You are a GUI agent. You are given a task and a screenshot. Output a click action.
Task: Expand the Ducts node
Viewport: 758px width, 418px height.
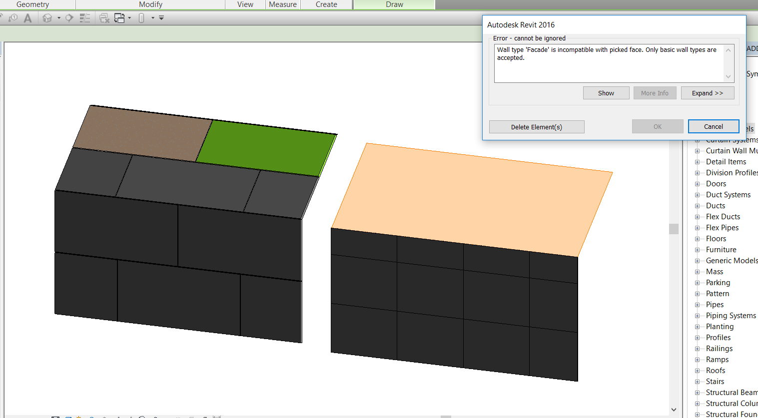tap(697, 206)
